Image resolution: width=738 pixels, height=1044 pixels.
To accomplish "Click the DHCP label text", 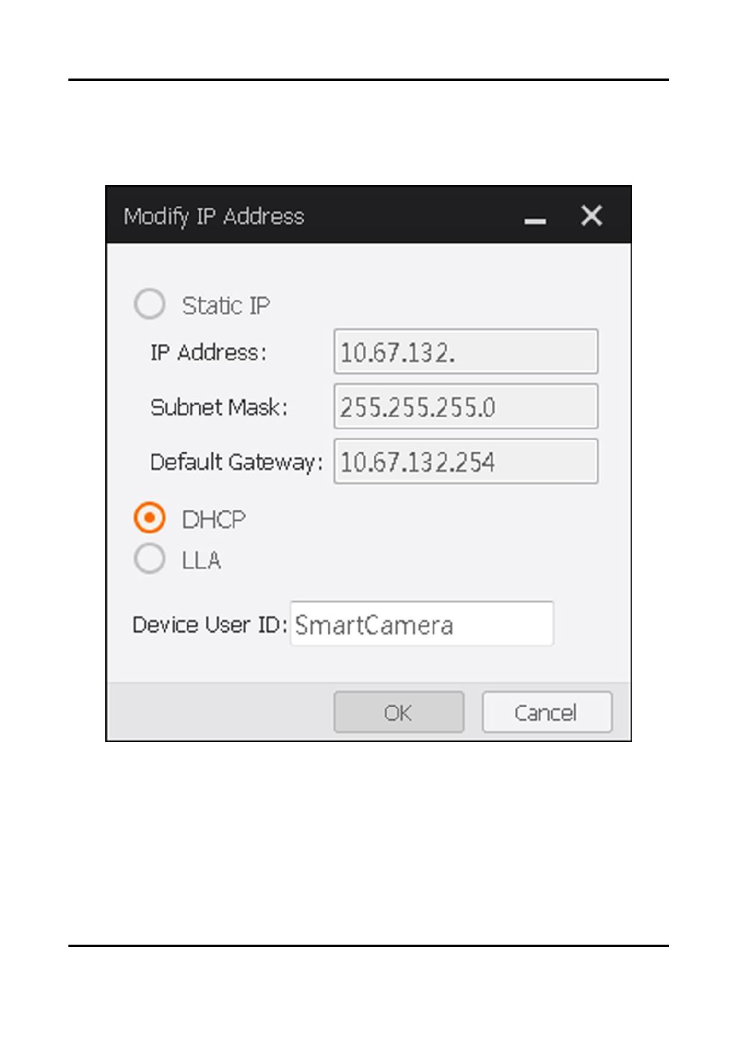I will tap(213, 519).
